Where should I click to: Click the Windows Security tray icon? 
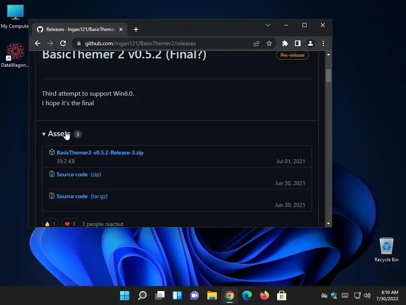coord(334,295)
